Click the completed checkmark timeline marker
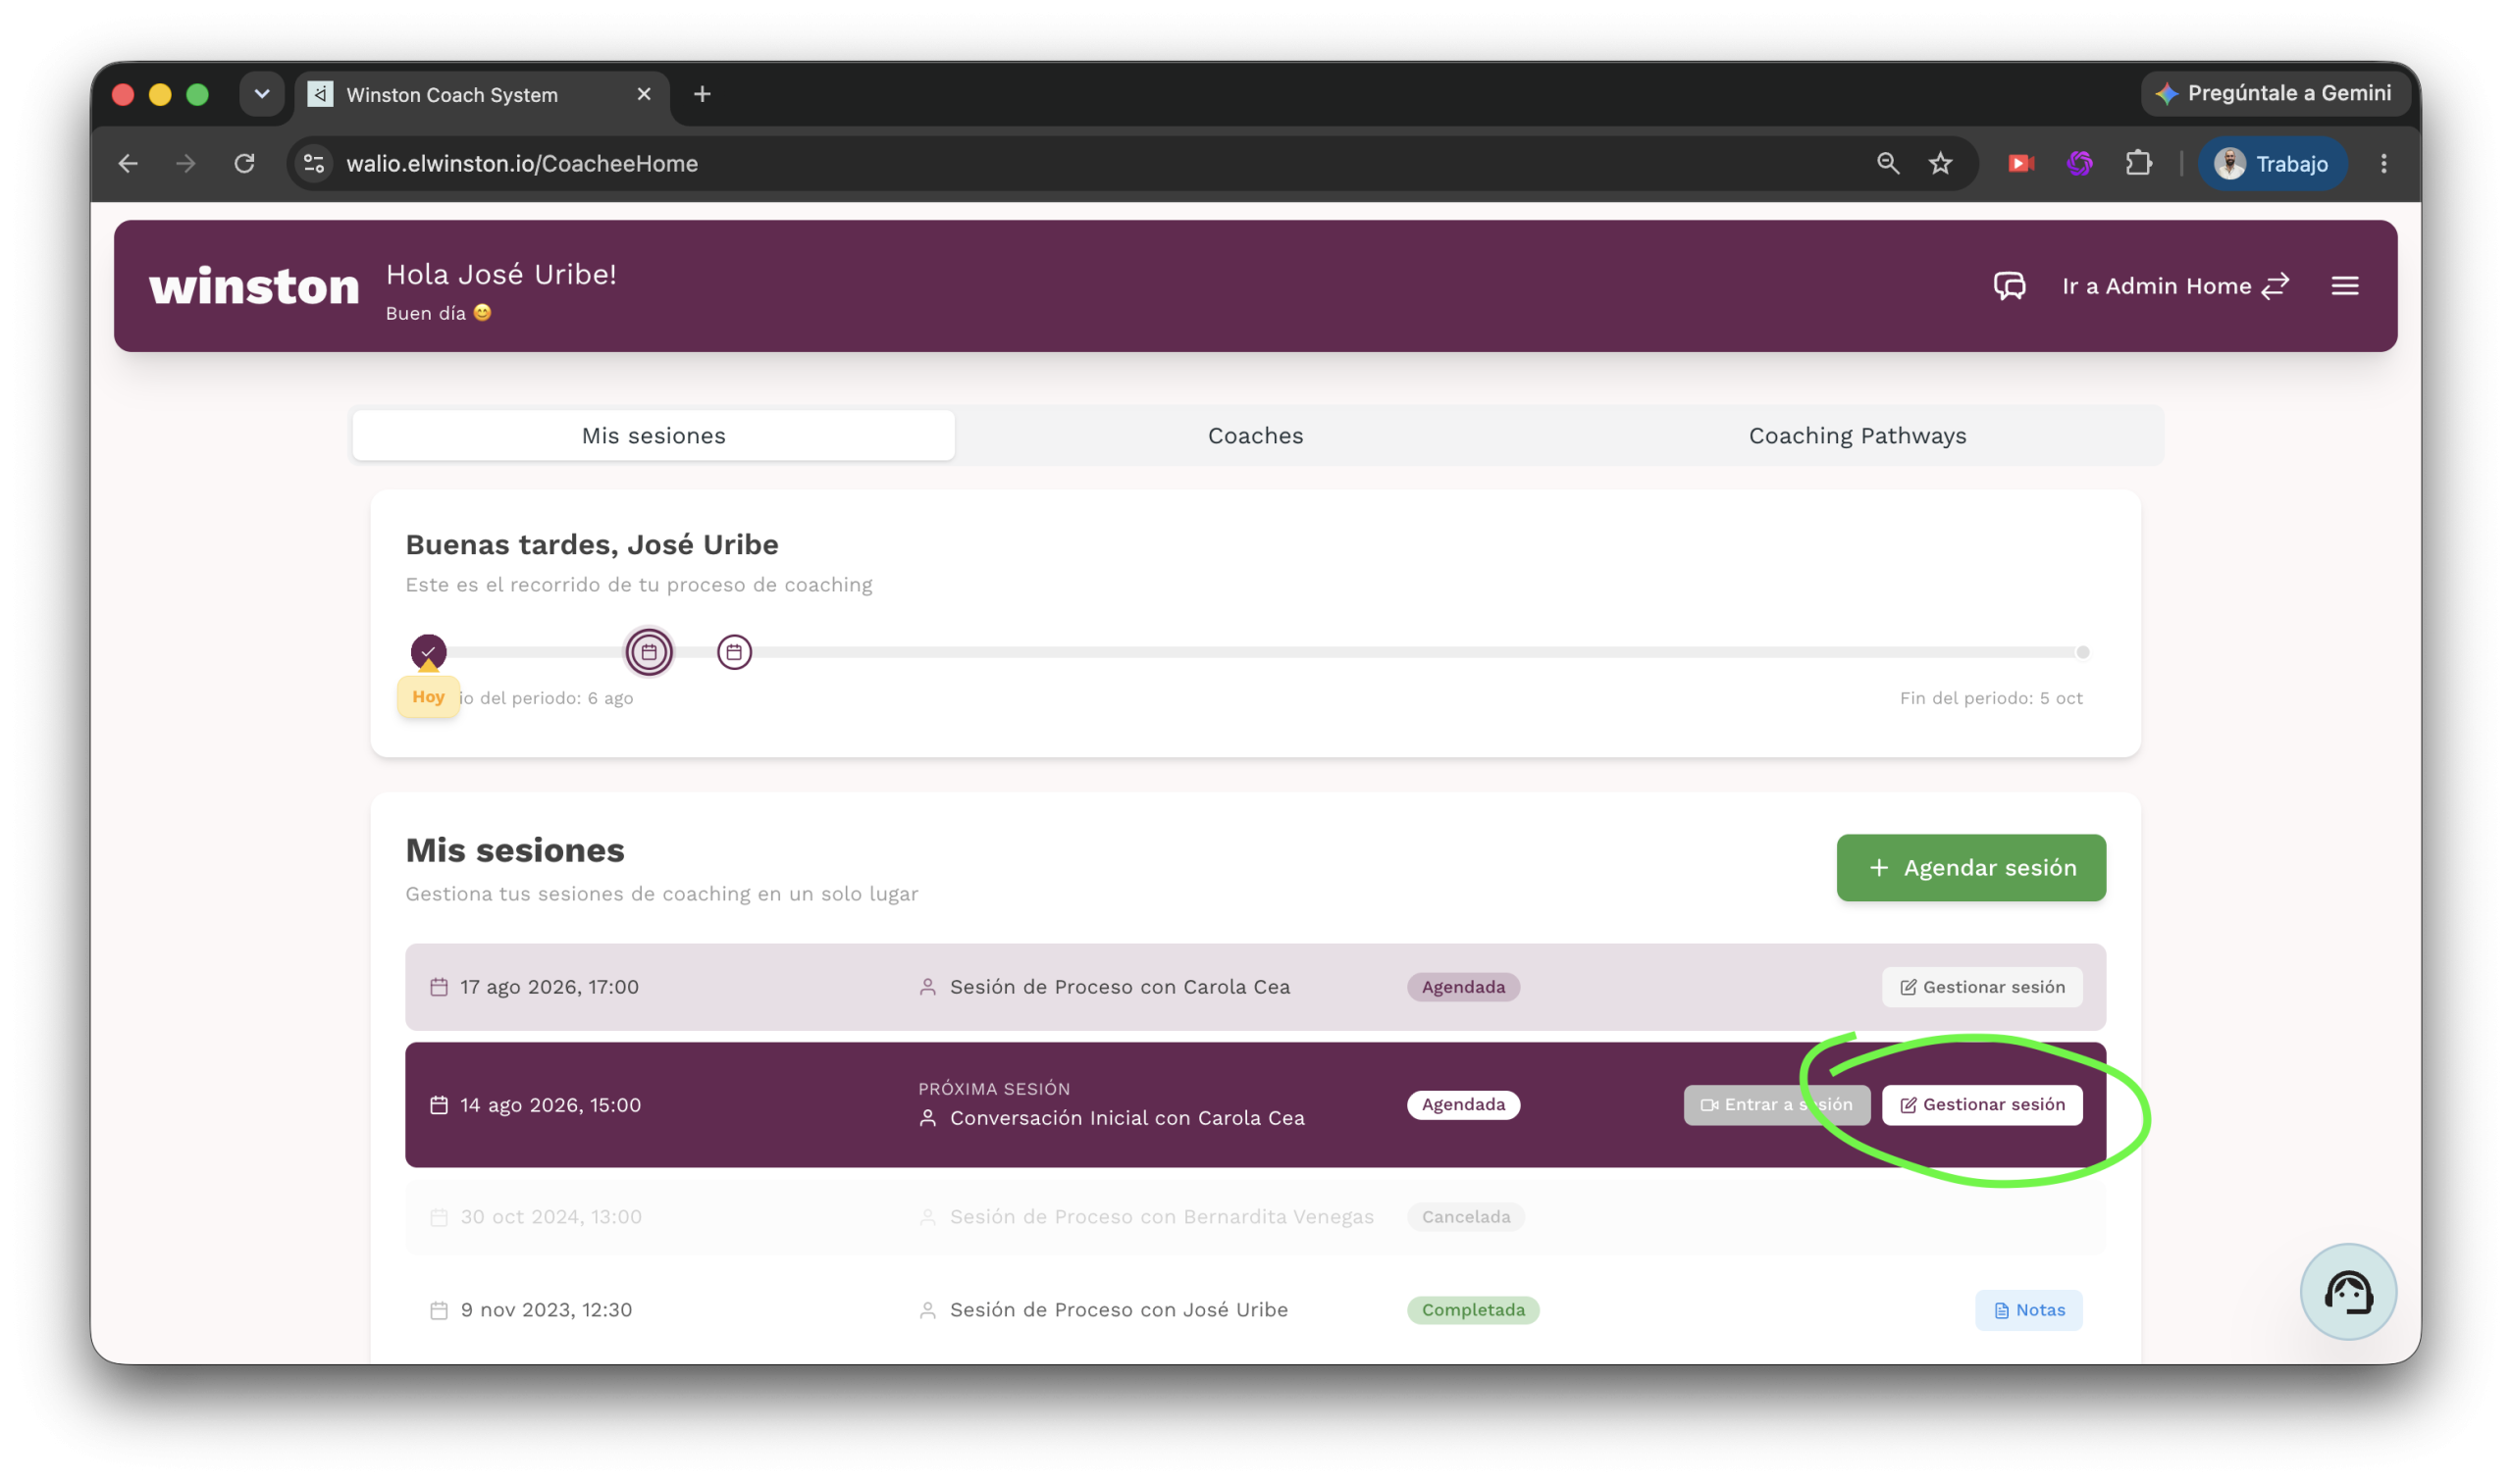The height and width of the screenshot is (1484, 2512). [x=428, y=652]
